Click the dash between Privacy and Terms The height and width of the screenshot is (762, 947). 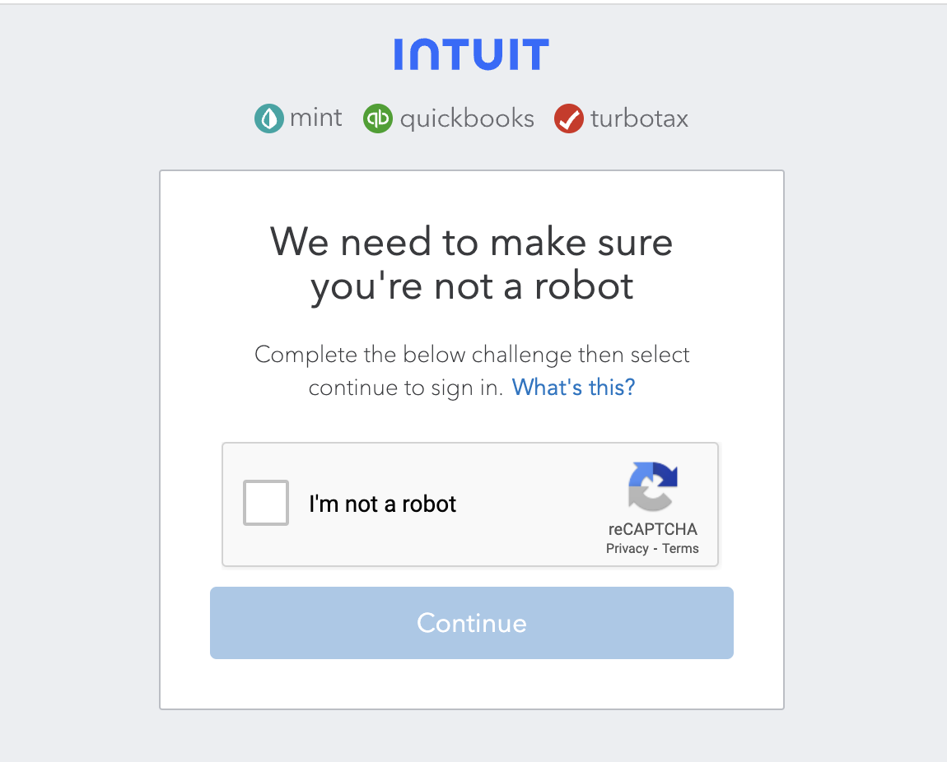(x=655, y=549)
